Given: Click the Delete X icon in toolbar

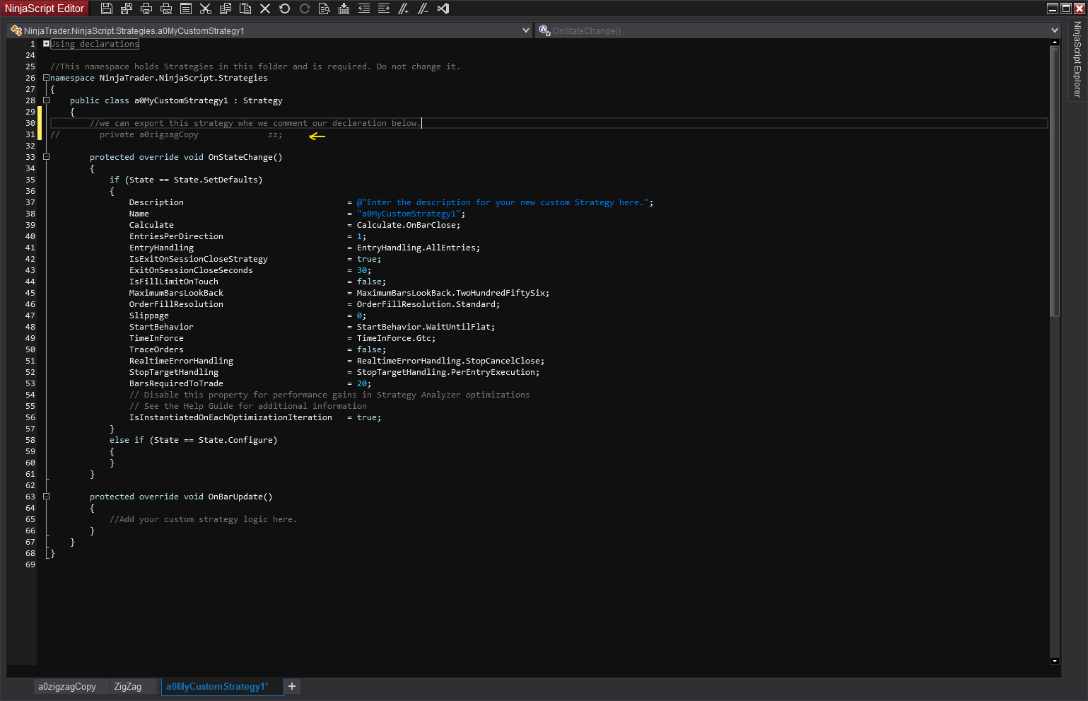Looking at the screenshot, I should [265, 8].
